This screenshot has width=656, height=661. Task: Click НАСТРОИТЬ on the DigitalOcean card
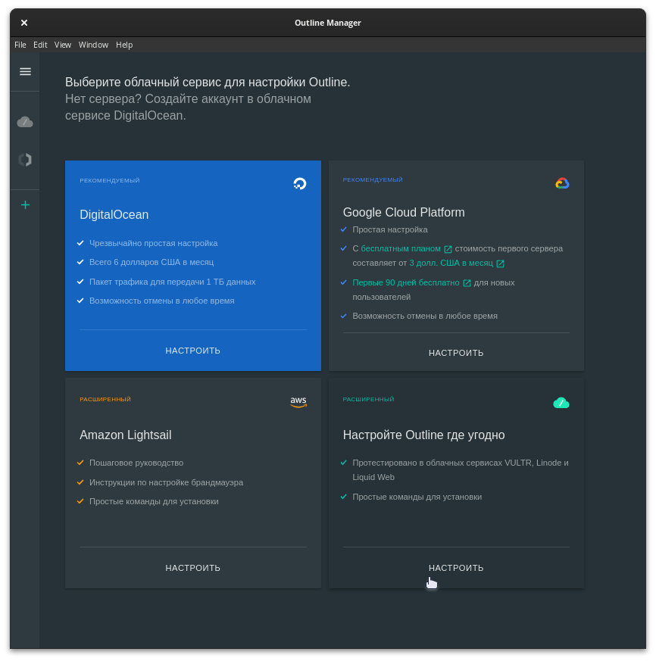pos(193,351)
